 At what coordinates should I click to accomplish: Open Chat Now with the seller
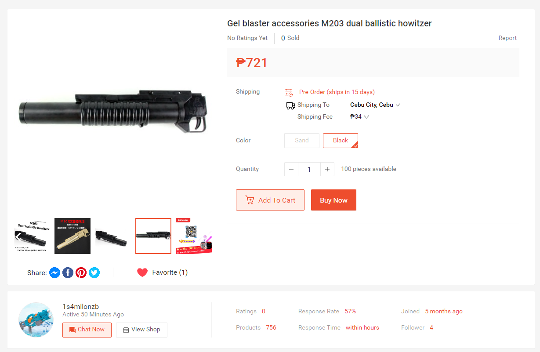(87, 330)
